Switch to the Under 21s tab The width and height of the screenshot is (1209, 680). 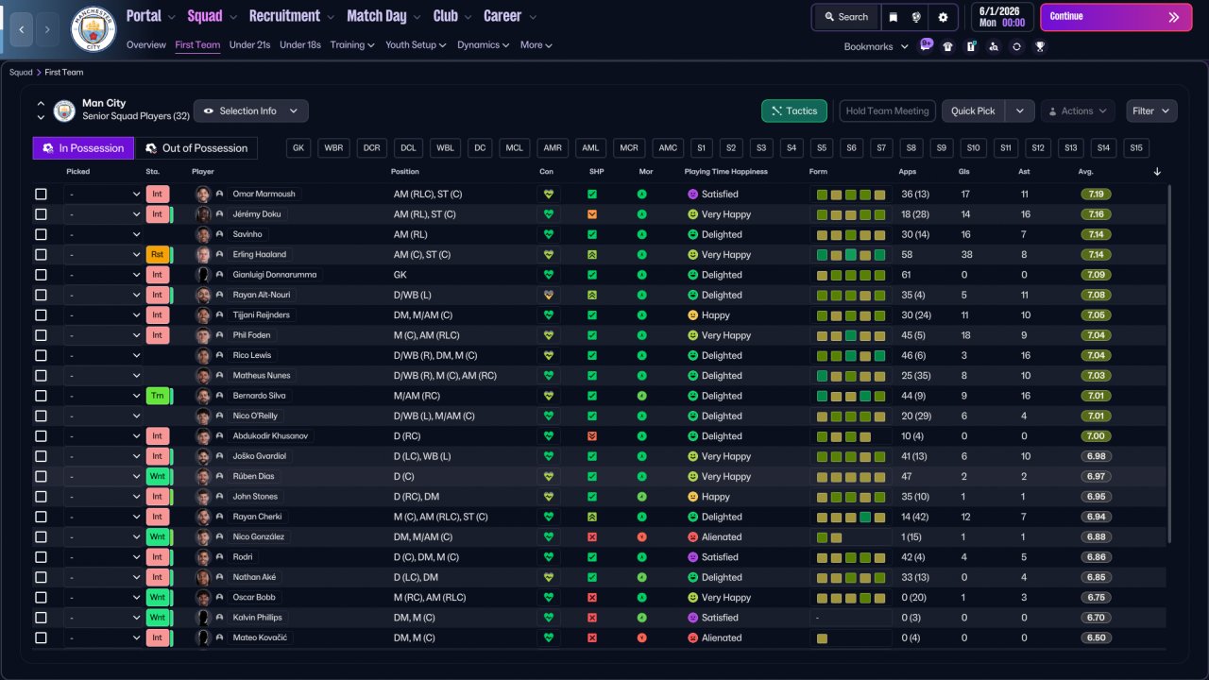[249, 45]
